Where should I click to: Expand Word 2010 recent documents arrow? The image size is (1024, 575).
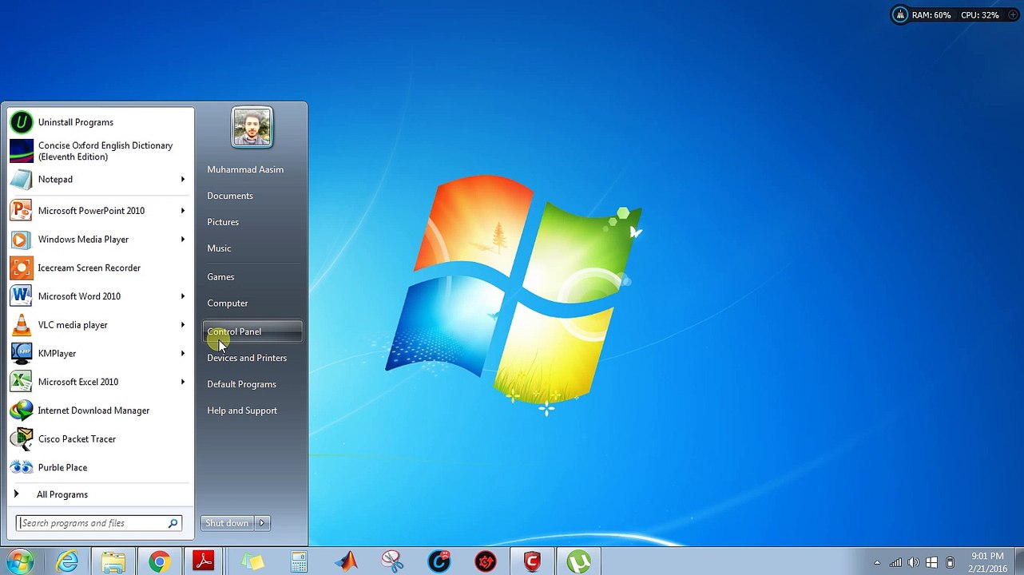coord(183,296)
